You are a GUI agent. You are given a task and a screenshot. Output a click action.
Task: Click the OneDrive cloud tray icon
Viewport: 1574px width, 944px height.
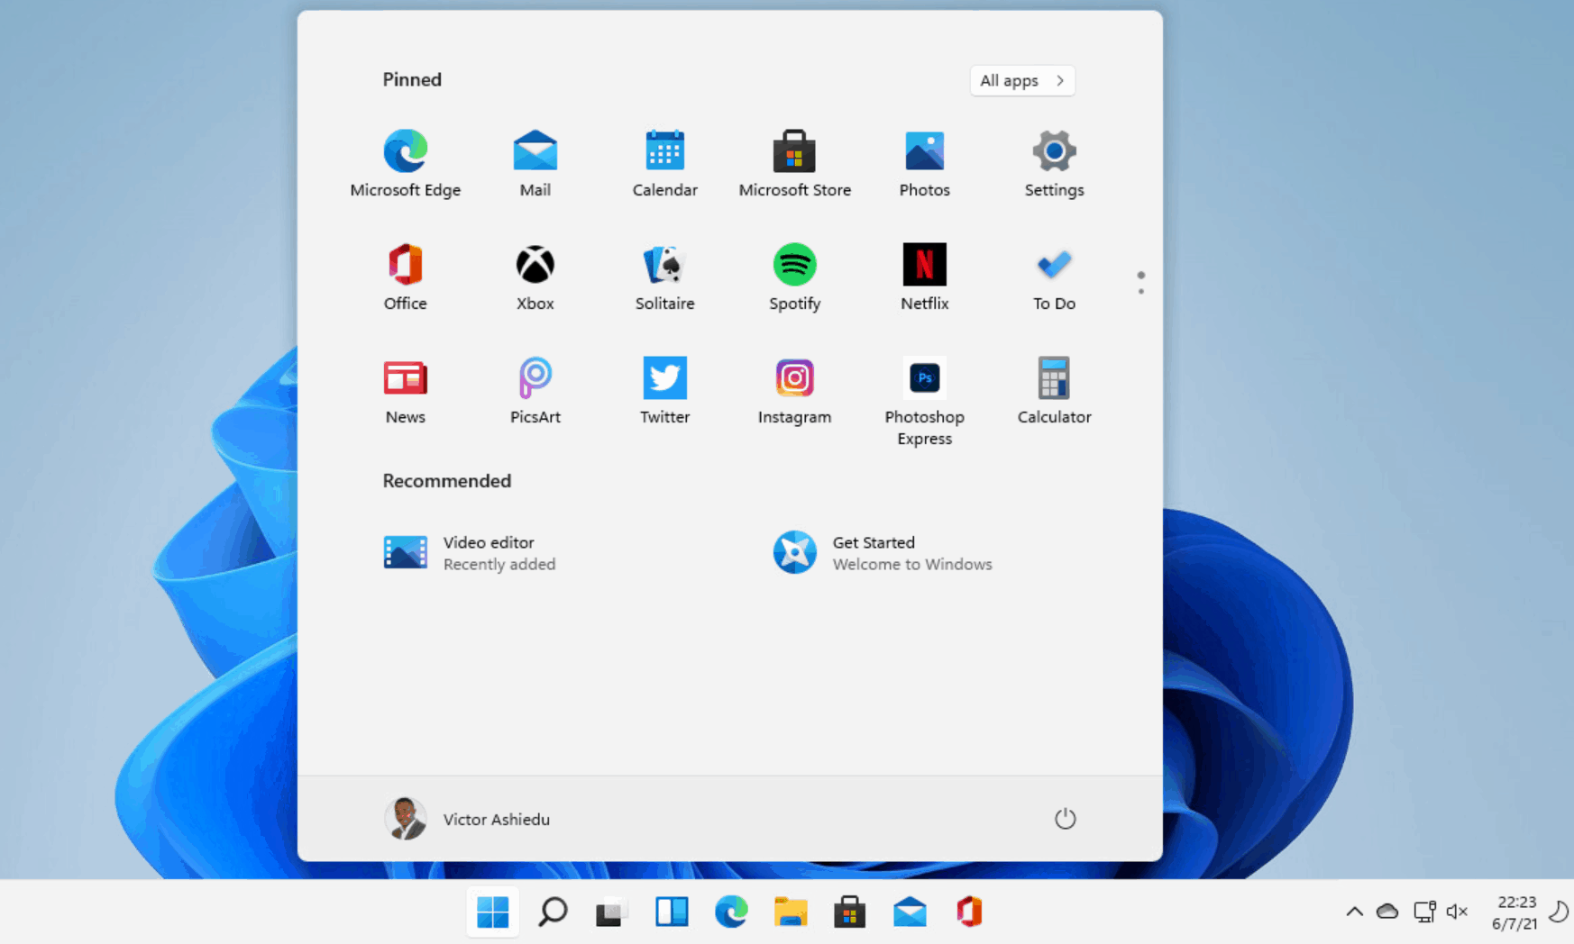(1387, 912)
